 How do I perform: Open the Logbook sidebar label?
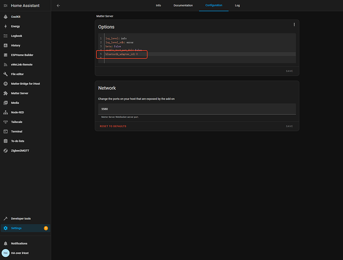[x=17, y=36]
